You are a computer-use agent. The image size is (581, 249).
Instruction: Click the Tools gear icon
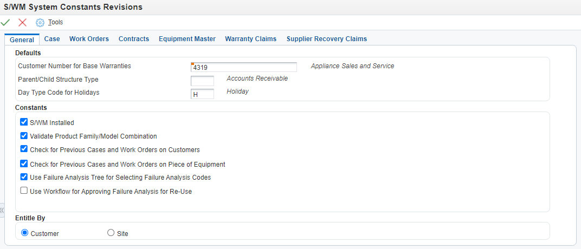40,23
